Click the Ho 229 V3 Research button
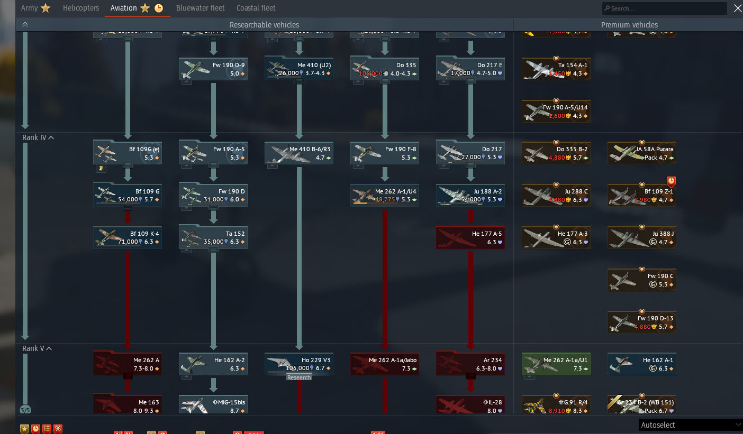743x434 pixels. pyautogui.click(x=300, y=377)
